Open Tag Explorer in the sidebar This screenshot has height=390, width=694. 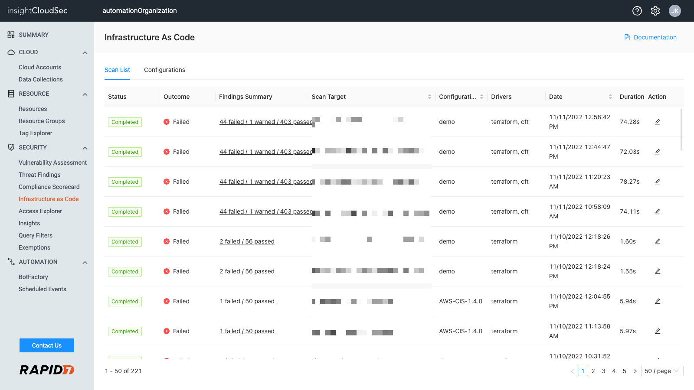(36, 133)
